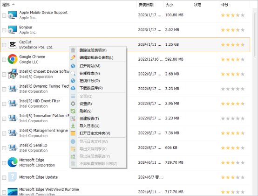Click the greyed 导出文件列表(X) entry
Screen dimensions: 258x196
pos(98,149)
